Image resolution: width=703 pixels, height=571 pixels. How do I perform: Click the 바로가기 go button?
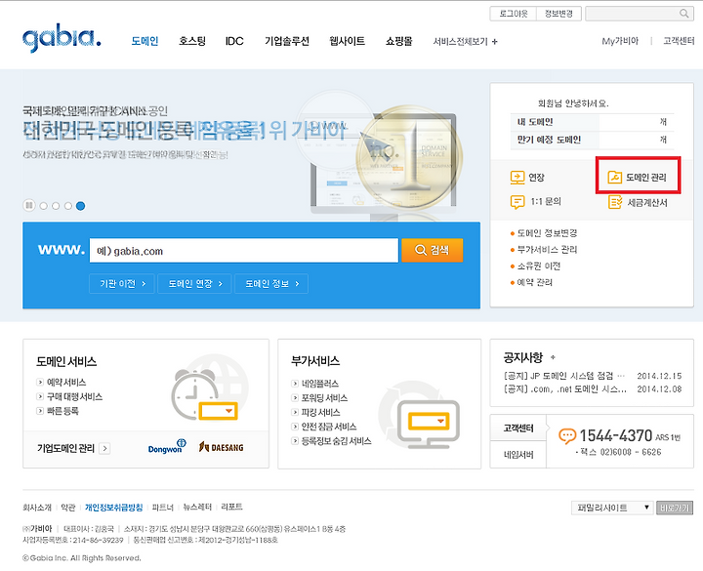coord(675,508)
